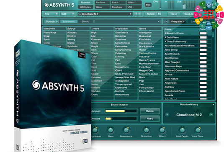
Task: Adjust the upper mutation Amount slider
Action: point(121,111)
